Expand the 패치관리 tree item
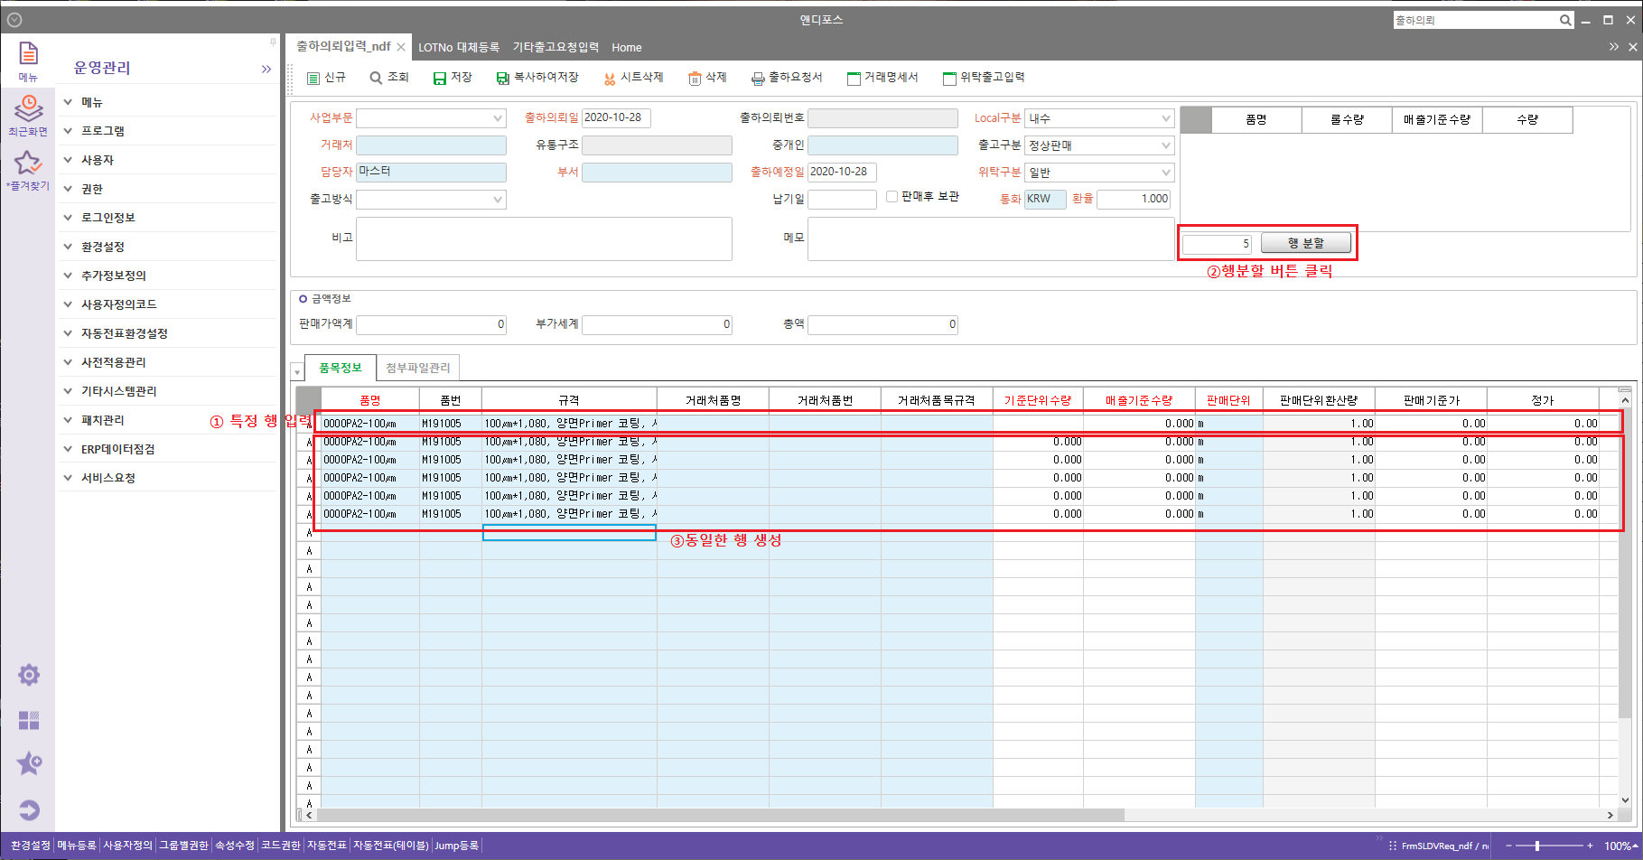Screen dimensions: 1643x860 pos(68,420)
